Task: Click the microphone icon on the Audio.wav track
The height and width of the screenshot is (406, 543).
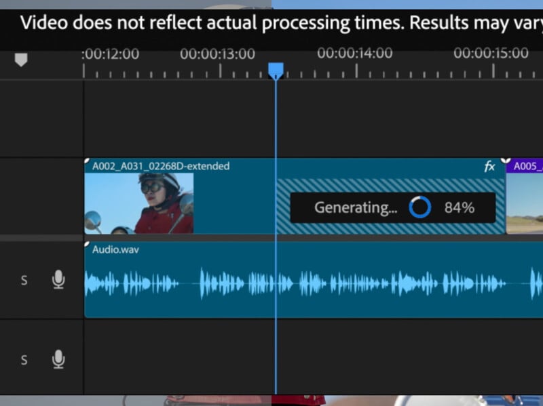Action: 59,279
